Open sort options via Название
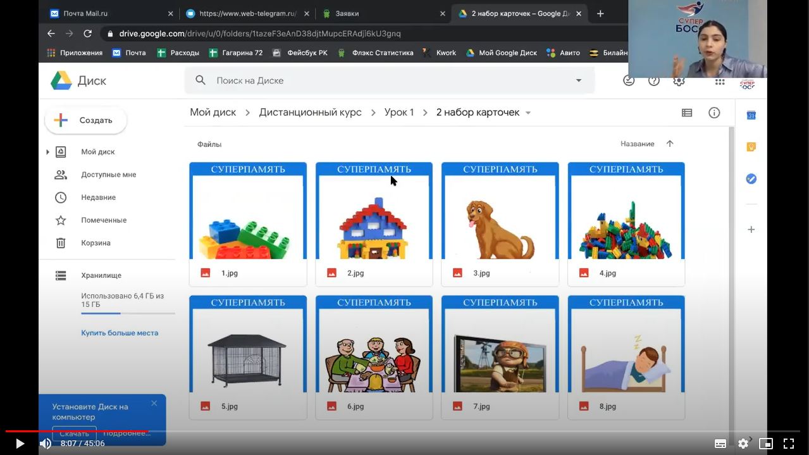This screenshot has height=455, width=809. pyautogui.click(x=638, y=144)
